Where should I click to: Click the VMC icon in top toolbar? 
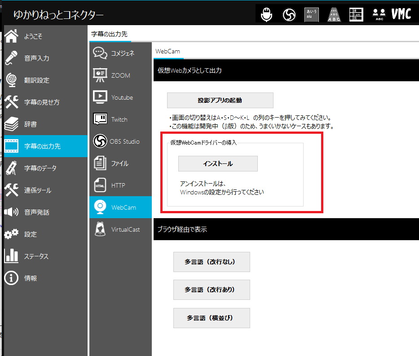point(401,14)
